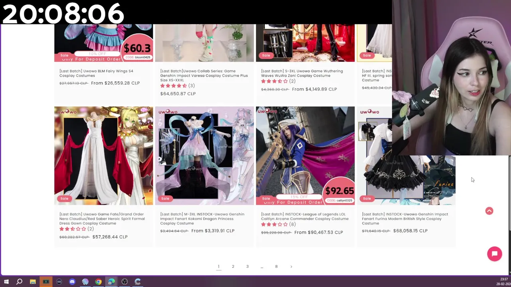Click Caitlyn costume star rating (8)
Screen dimensions: 511x287
[x=278, y=224]
